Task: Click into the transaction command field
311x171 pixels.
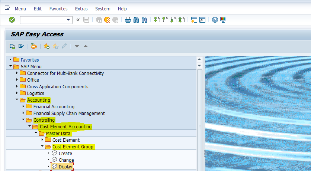Action: coord(42,20)
